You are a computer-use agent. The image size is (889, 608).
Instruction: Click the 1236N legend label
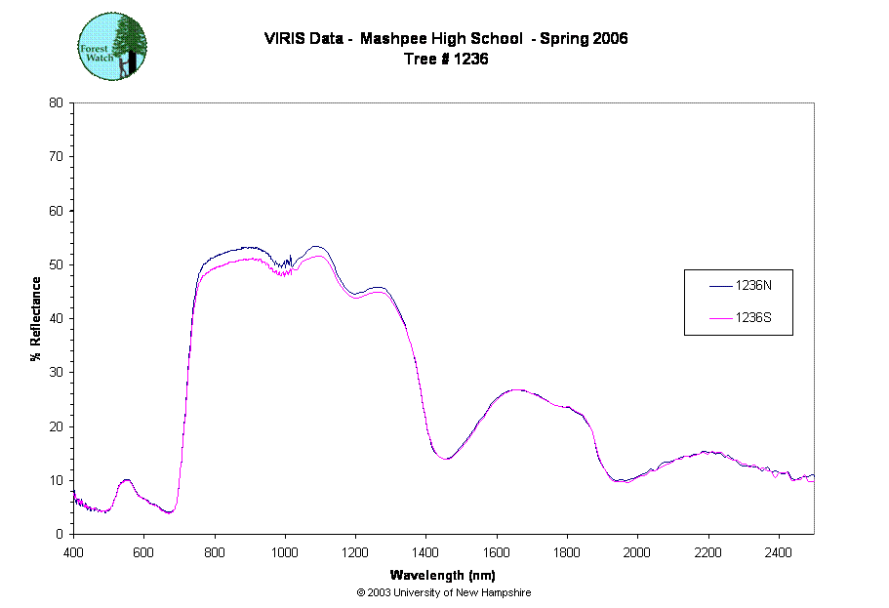coord(753,286)
